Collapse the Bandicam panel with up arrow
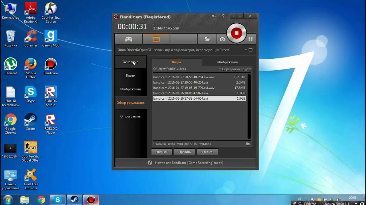Screen dimensions: 366x205 point(246,50)
